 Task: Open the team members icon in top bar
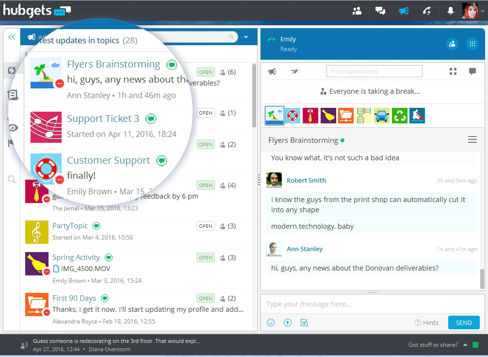357,11
